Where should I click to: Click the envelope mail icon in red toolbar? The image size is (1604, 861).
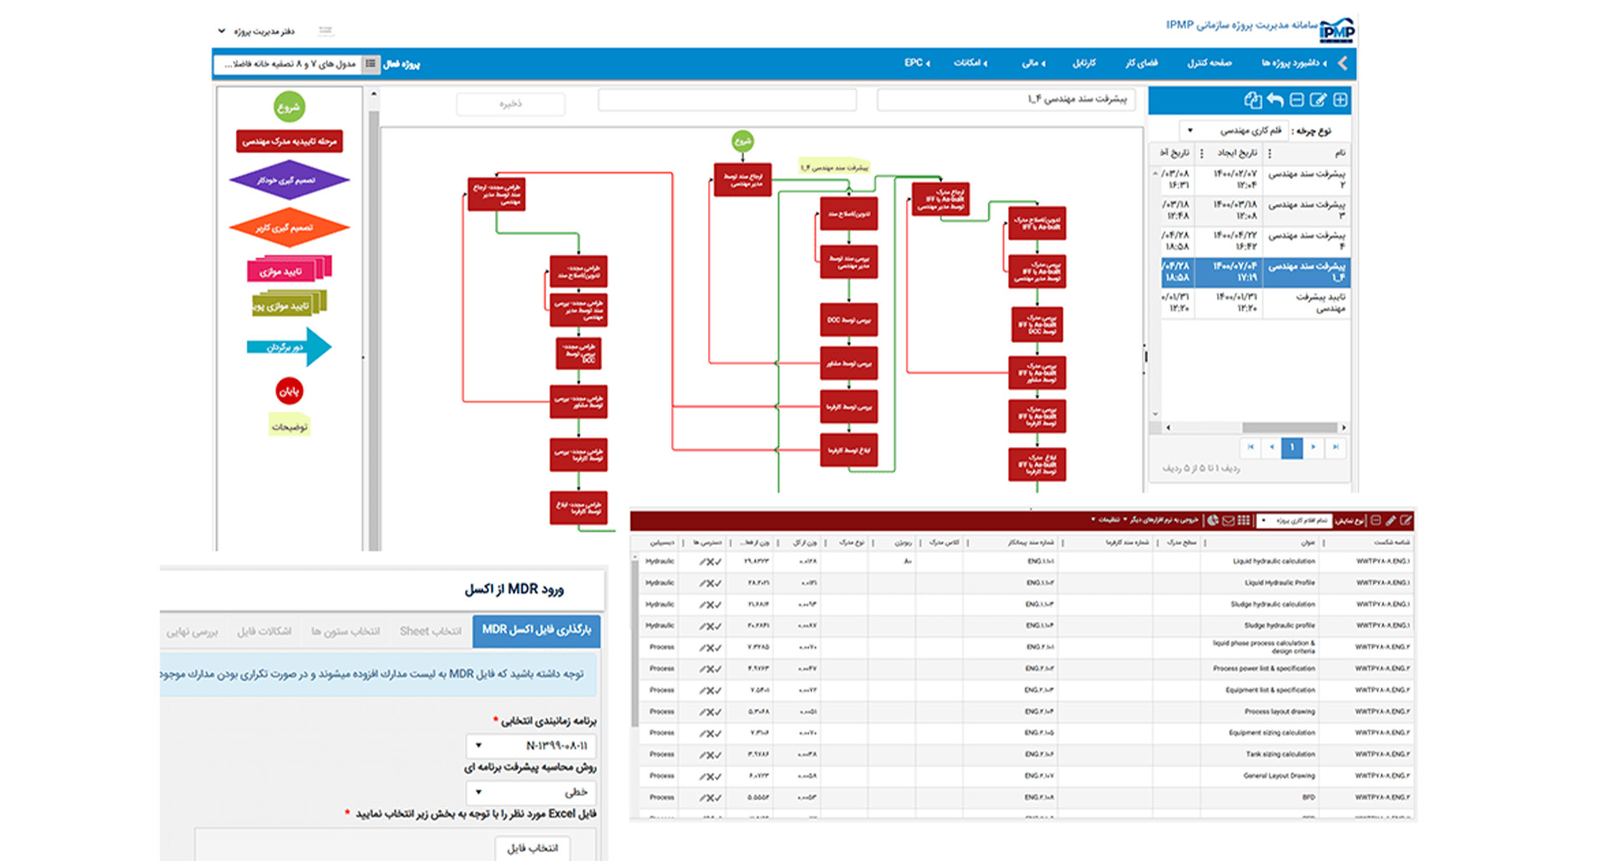point(1228,521)
